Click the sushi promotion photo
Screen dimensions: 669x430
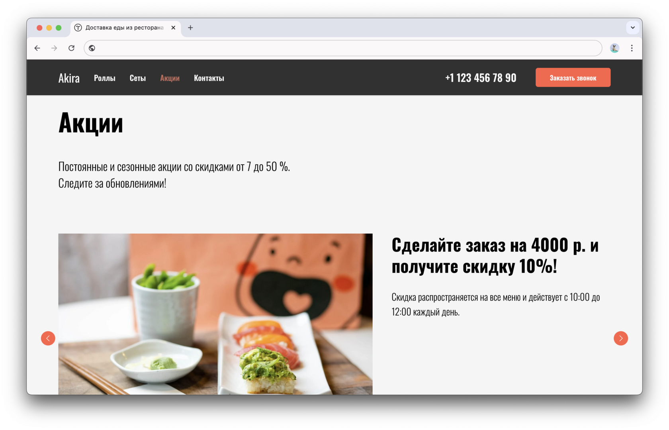pyautogui.click(x=215, y=314)
